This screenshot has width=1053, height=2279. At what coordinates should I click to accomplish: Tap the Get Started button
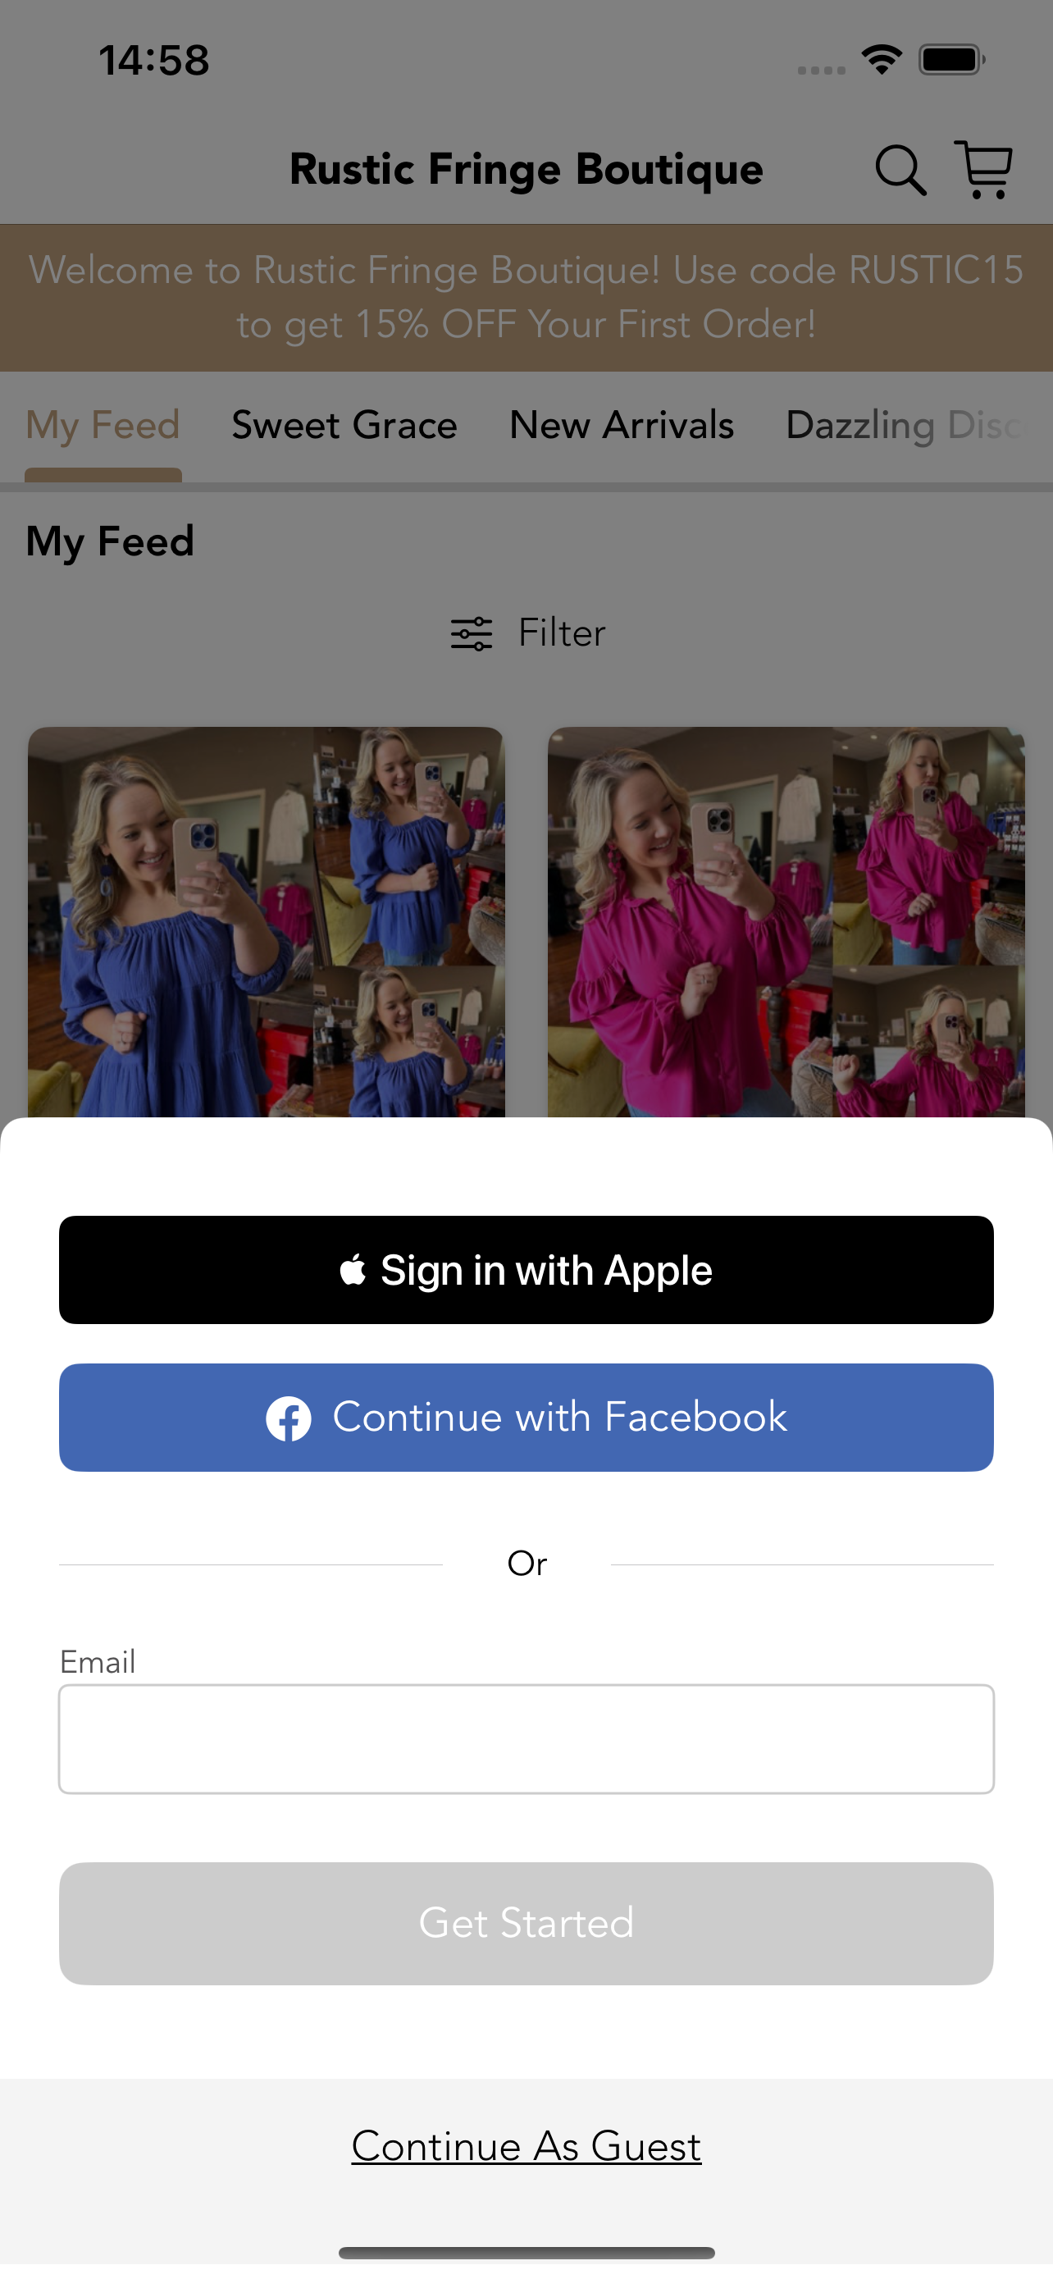click(x=526, y=1923)
